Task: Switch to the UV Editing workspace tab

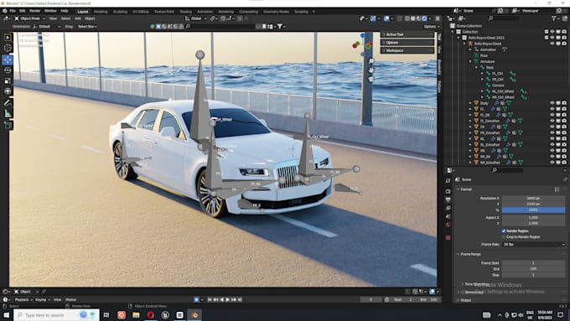Action: coord(140,12)
